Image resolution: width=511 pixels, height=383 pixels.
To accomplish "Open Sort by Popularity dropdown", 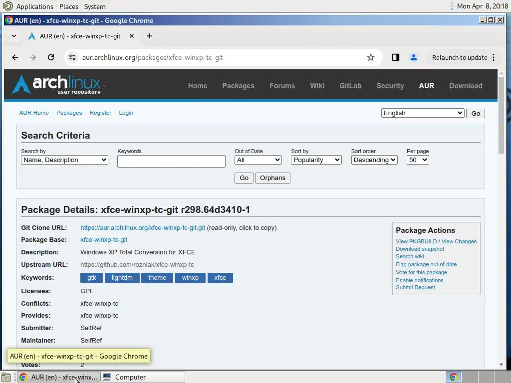I will click(x=316, y=160).
